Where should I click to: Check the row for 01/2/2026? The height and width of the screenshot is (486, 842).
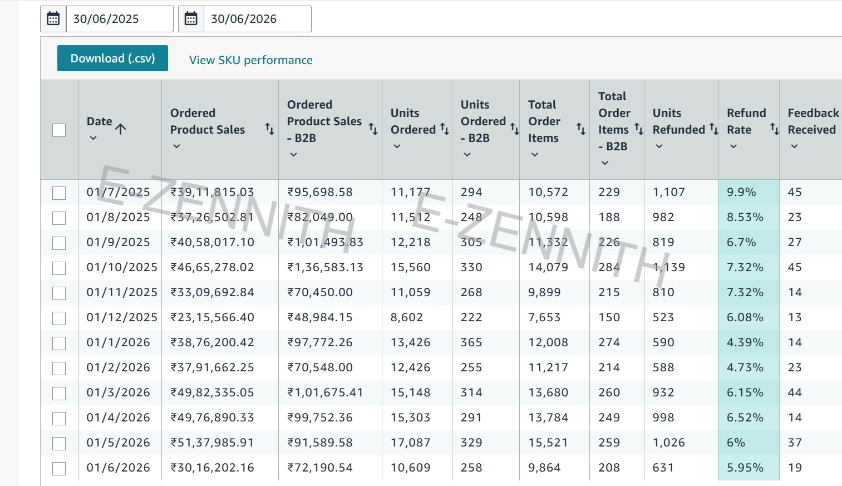[59, 368]
